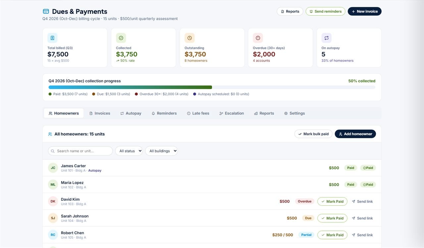
Task: Click the JC avatar for James Carter
Action: tap(53, 168)
